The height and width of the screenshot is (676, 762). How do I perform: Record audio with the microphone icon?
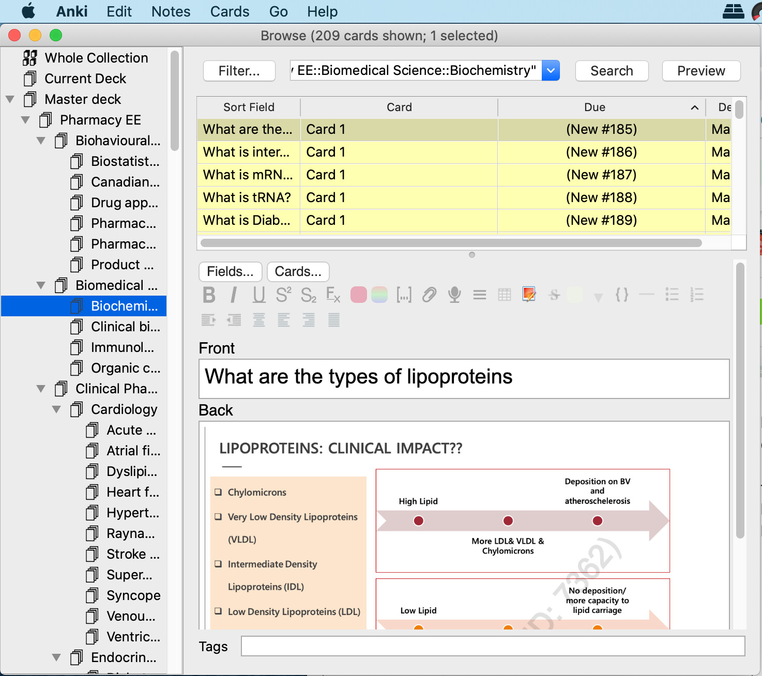[x=454, y=295]
